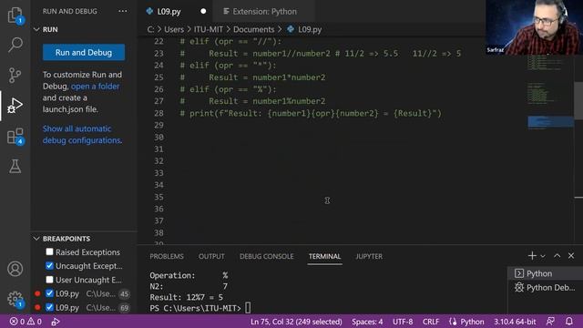Open the feedback icon in status bar
This screenshot has width=583, height=328.
click(550, 322)
